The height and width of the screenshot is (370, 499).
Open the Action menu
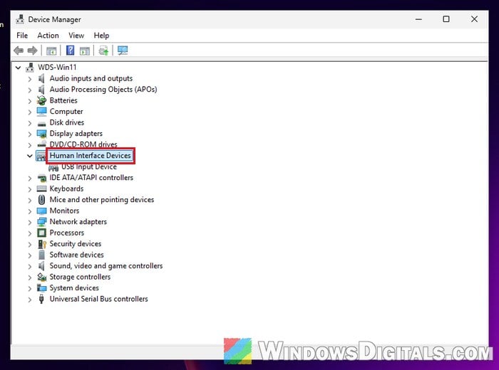(48, 36)
